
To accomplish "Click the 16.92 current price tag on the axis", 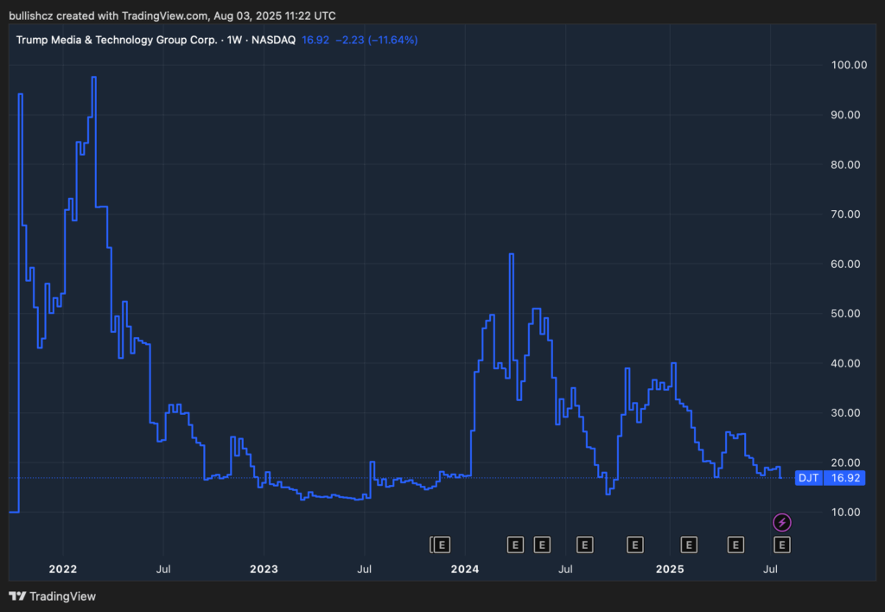I will [x=844, y=478].
